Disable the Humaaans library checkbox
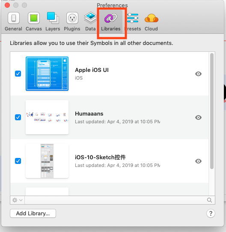The image size is (226, 232). (x=18, y=117)
